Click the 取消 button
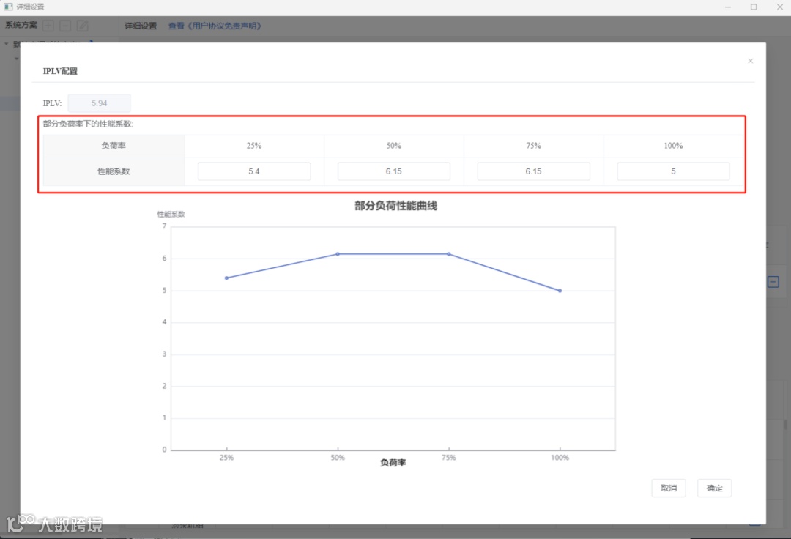Screen dimensions: 791x539 (x=669, y=488)
